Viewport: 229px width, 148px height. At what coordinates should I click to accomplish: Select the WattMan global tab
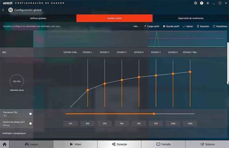tap(114, 18)
